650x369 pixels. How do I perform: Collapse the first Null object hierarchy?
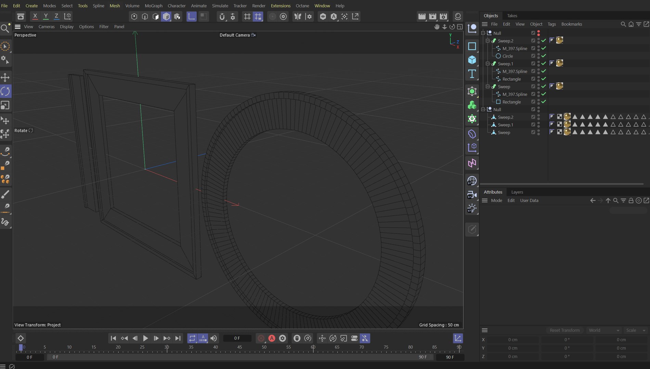(483, 33)
